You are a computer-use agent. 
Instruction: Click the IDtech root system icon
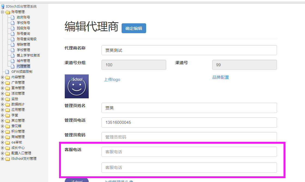pyautogui.click(x=3, y=7)
